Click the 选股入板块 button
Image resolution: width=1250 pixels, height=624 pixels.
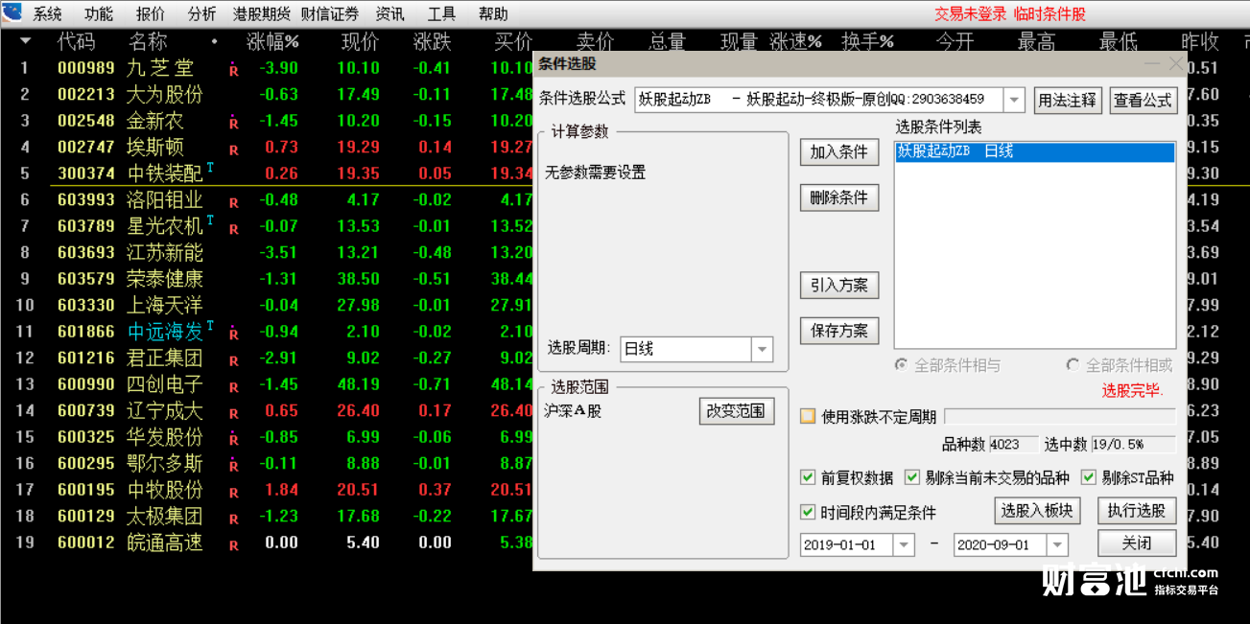(1037, 510)
